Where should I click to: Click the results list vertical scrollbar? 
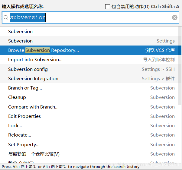coord(180,66)
